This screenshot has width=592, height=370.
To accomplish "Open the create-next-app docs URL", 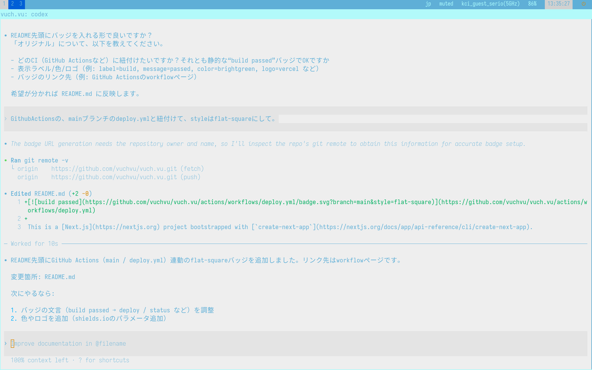I will (423, 227).
